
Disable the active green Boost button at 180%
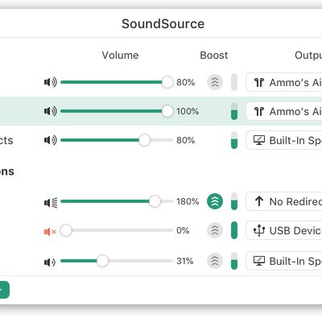point(215,201)
